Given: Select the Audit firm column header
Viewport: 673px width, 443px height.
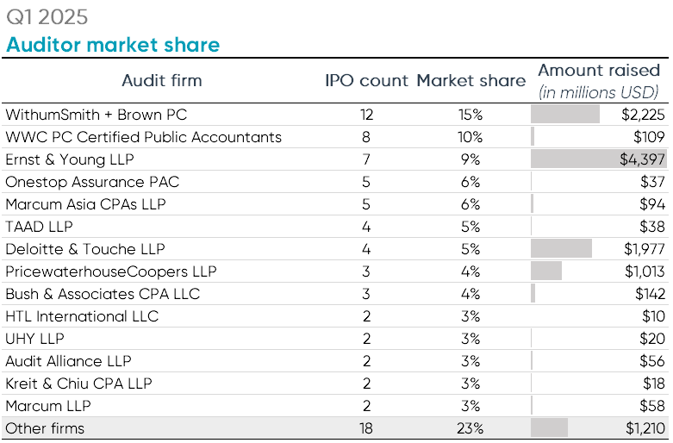Looking at the screenshot, I should (x=162, y=81).
